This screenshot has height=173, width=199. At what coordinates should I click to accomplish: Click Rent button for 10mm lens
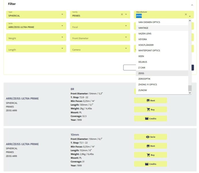pyautogui.click(x=150, y=146)
